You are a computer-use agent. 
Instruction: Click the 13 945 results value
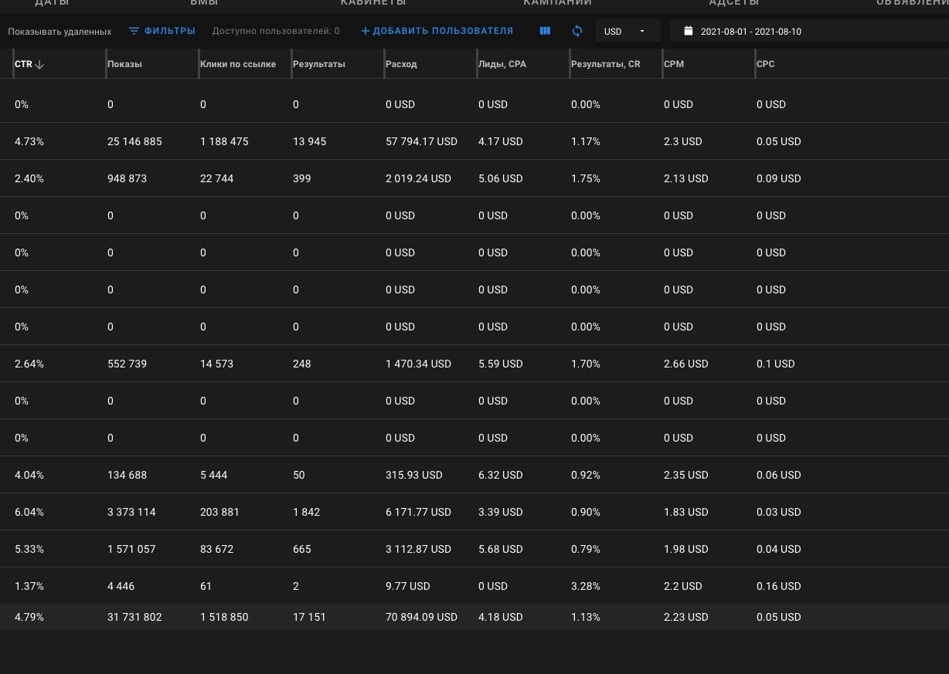point(309,141)
